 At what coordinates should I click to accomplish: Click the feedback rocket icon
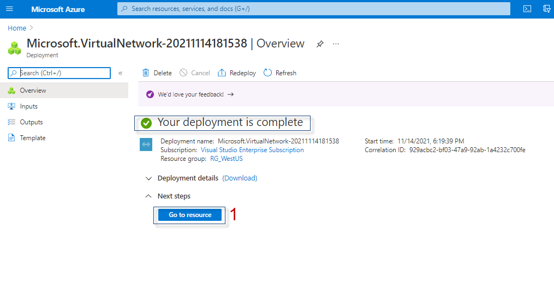150,94
